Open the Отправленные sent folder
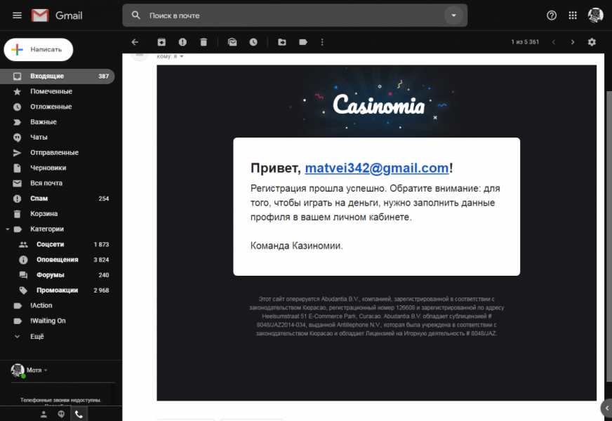This screenshot has height=421, width=612. [x=57, y=152]
